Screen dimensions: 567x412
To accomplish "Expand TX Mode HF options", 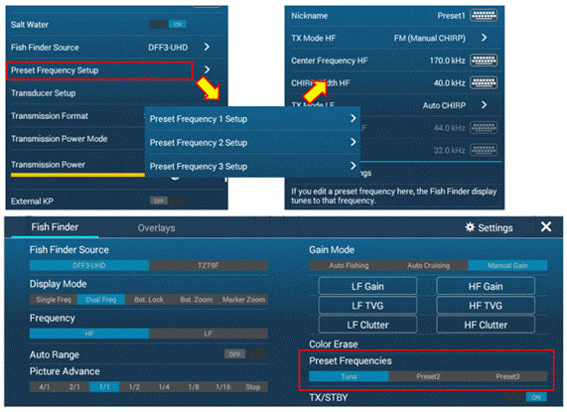I will pos(484,38).
